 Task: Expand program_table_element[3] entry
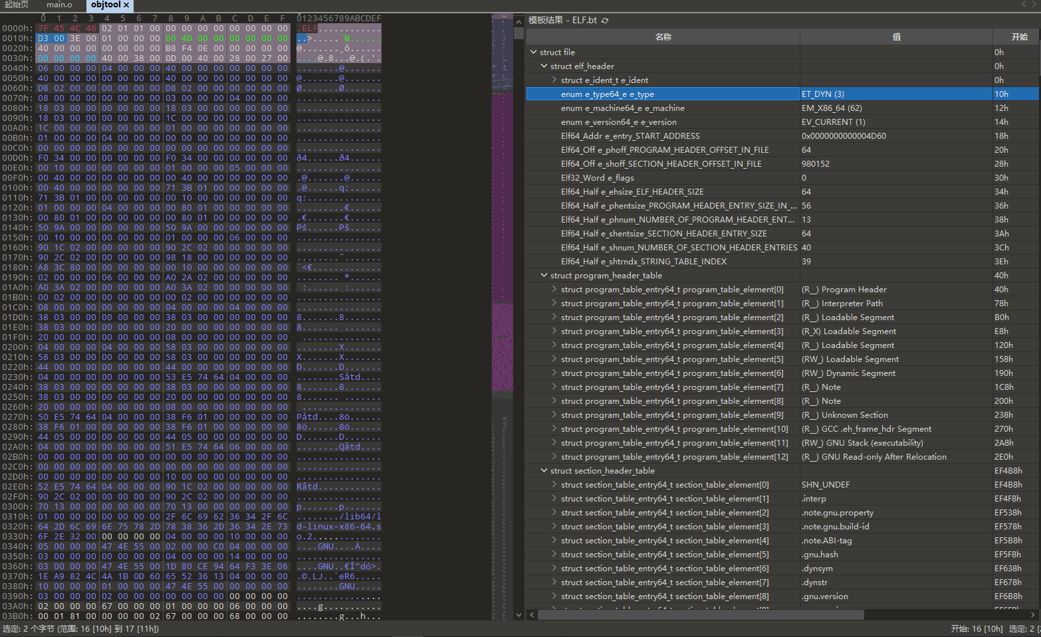(x=554, y=331)
